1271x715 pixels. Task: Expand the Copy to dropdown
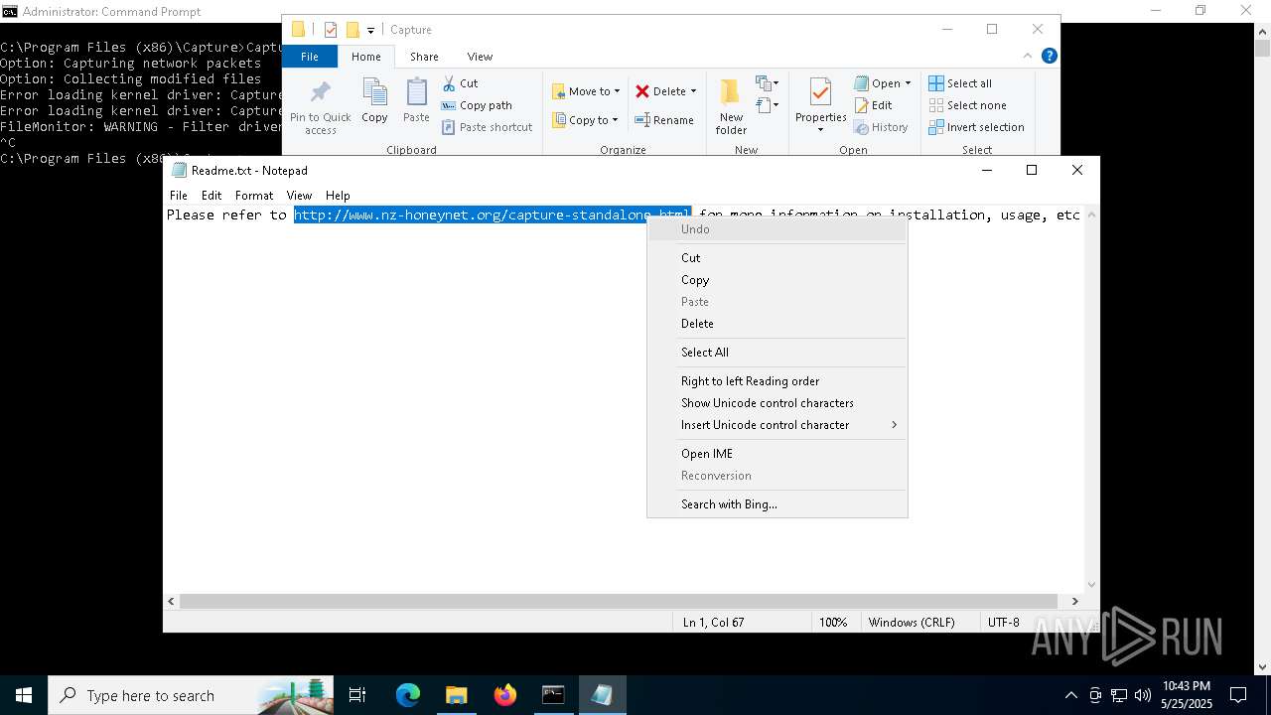pyautogui.click(x=615, y=120)
